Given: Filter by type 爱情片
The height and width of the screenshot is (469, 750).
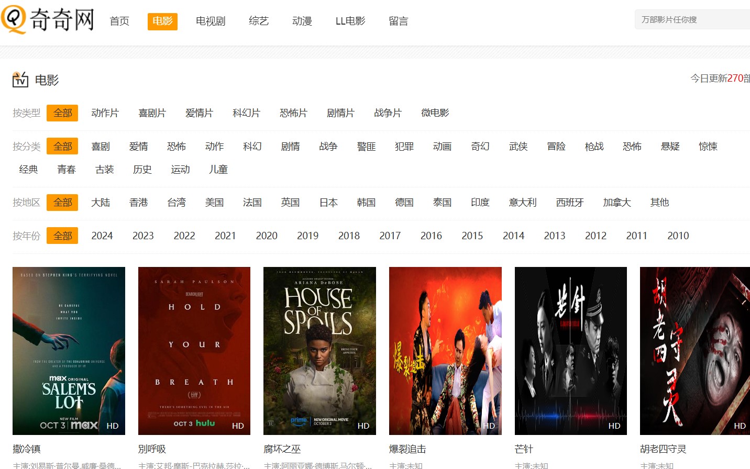Looking at the screenshot, I should coord(200,113).
